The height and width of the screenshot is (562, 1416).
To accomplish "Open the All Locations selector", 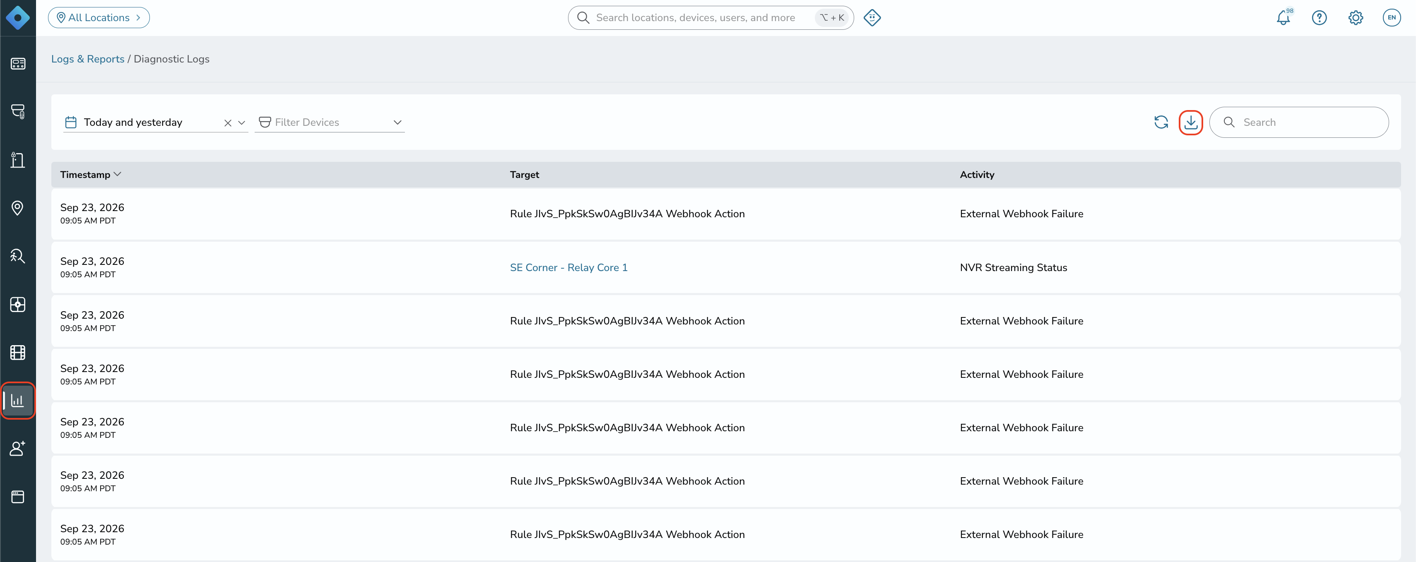I will pyautogui.click(x=99, y=17).
